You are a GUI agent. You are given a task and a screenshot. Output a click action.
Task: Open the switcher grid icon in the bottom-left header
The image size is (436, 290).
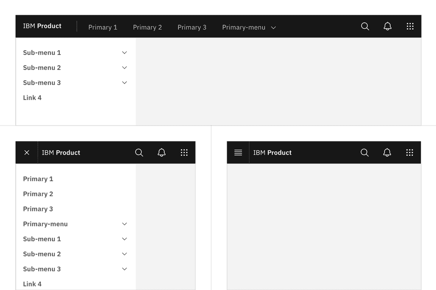tap(184, 152)
